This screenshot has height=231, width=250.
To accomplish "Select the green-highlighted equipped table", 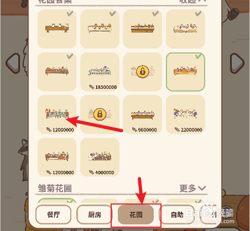I will (x=185, y=72).
